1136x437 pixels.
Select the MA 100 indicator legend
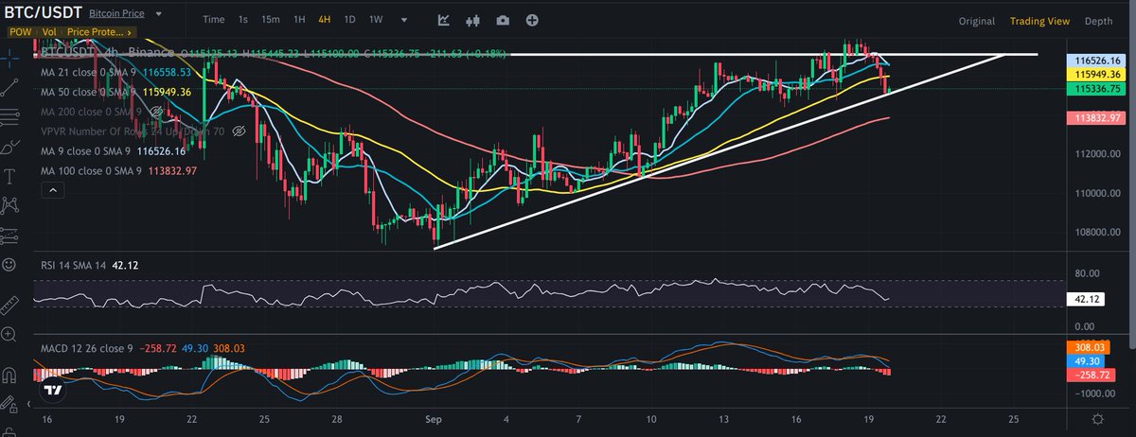point(118,170)
